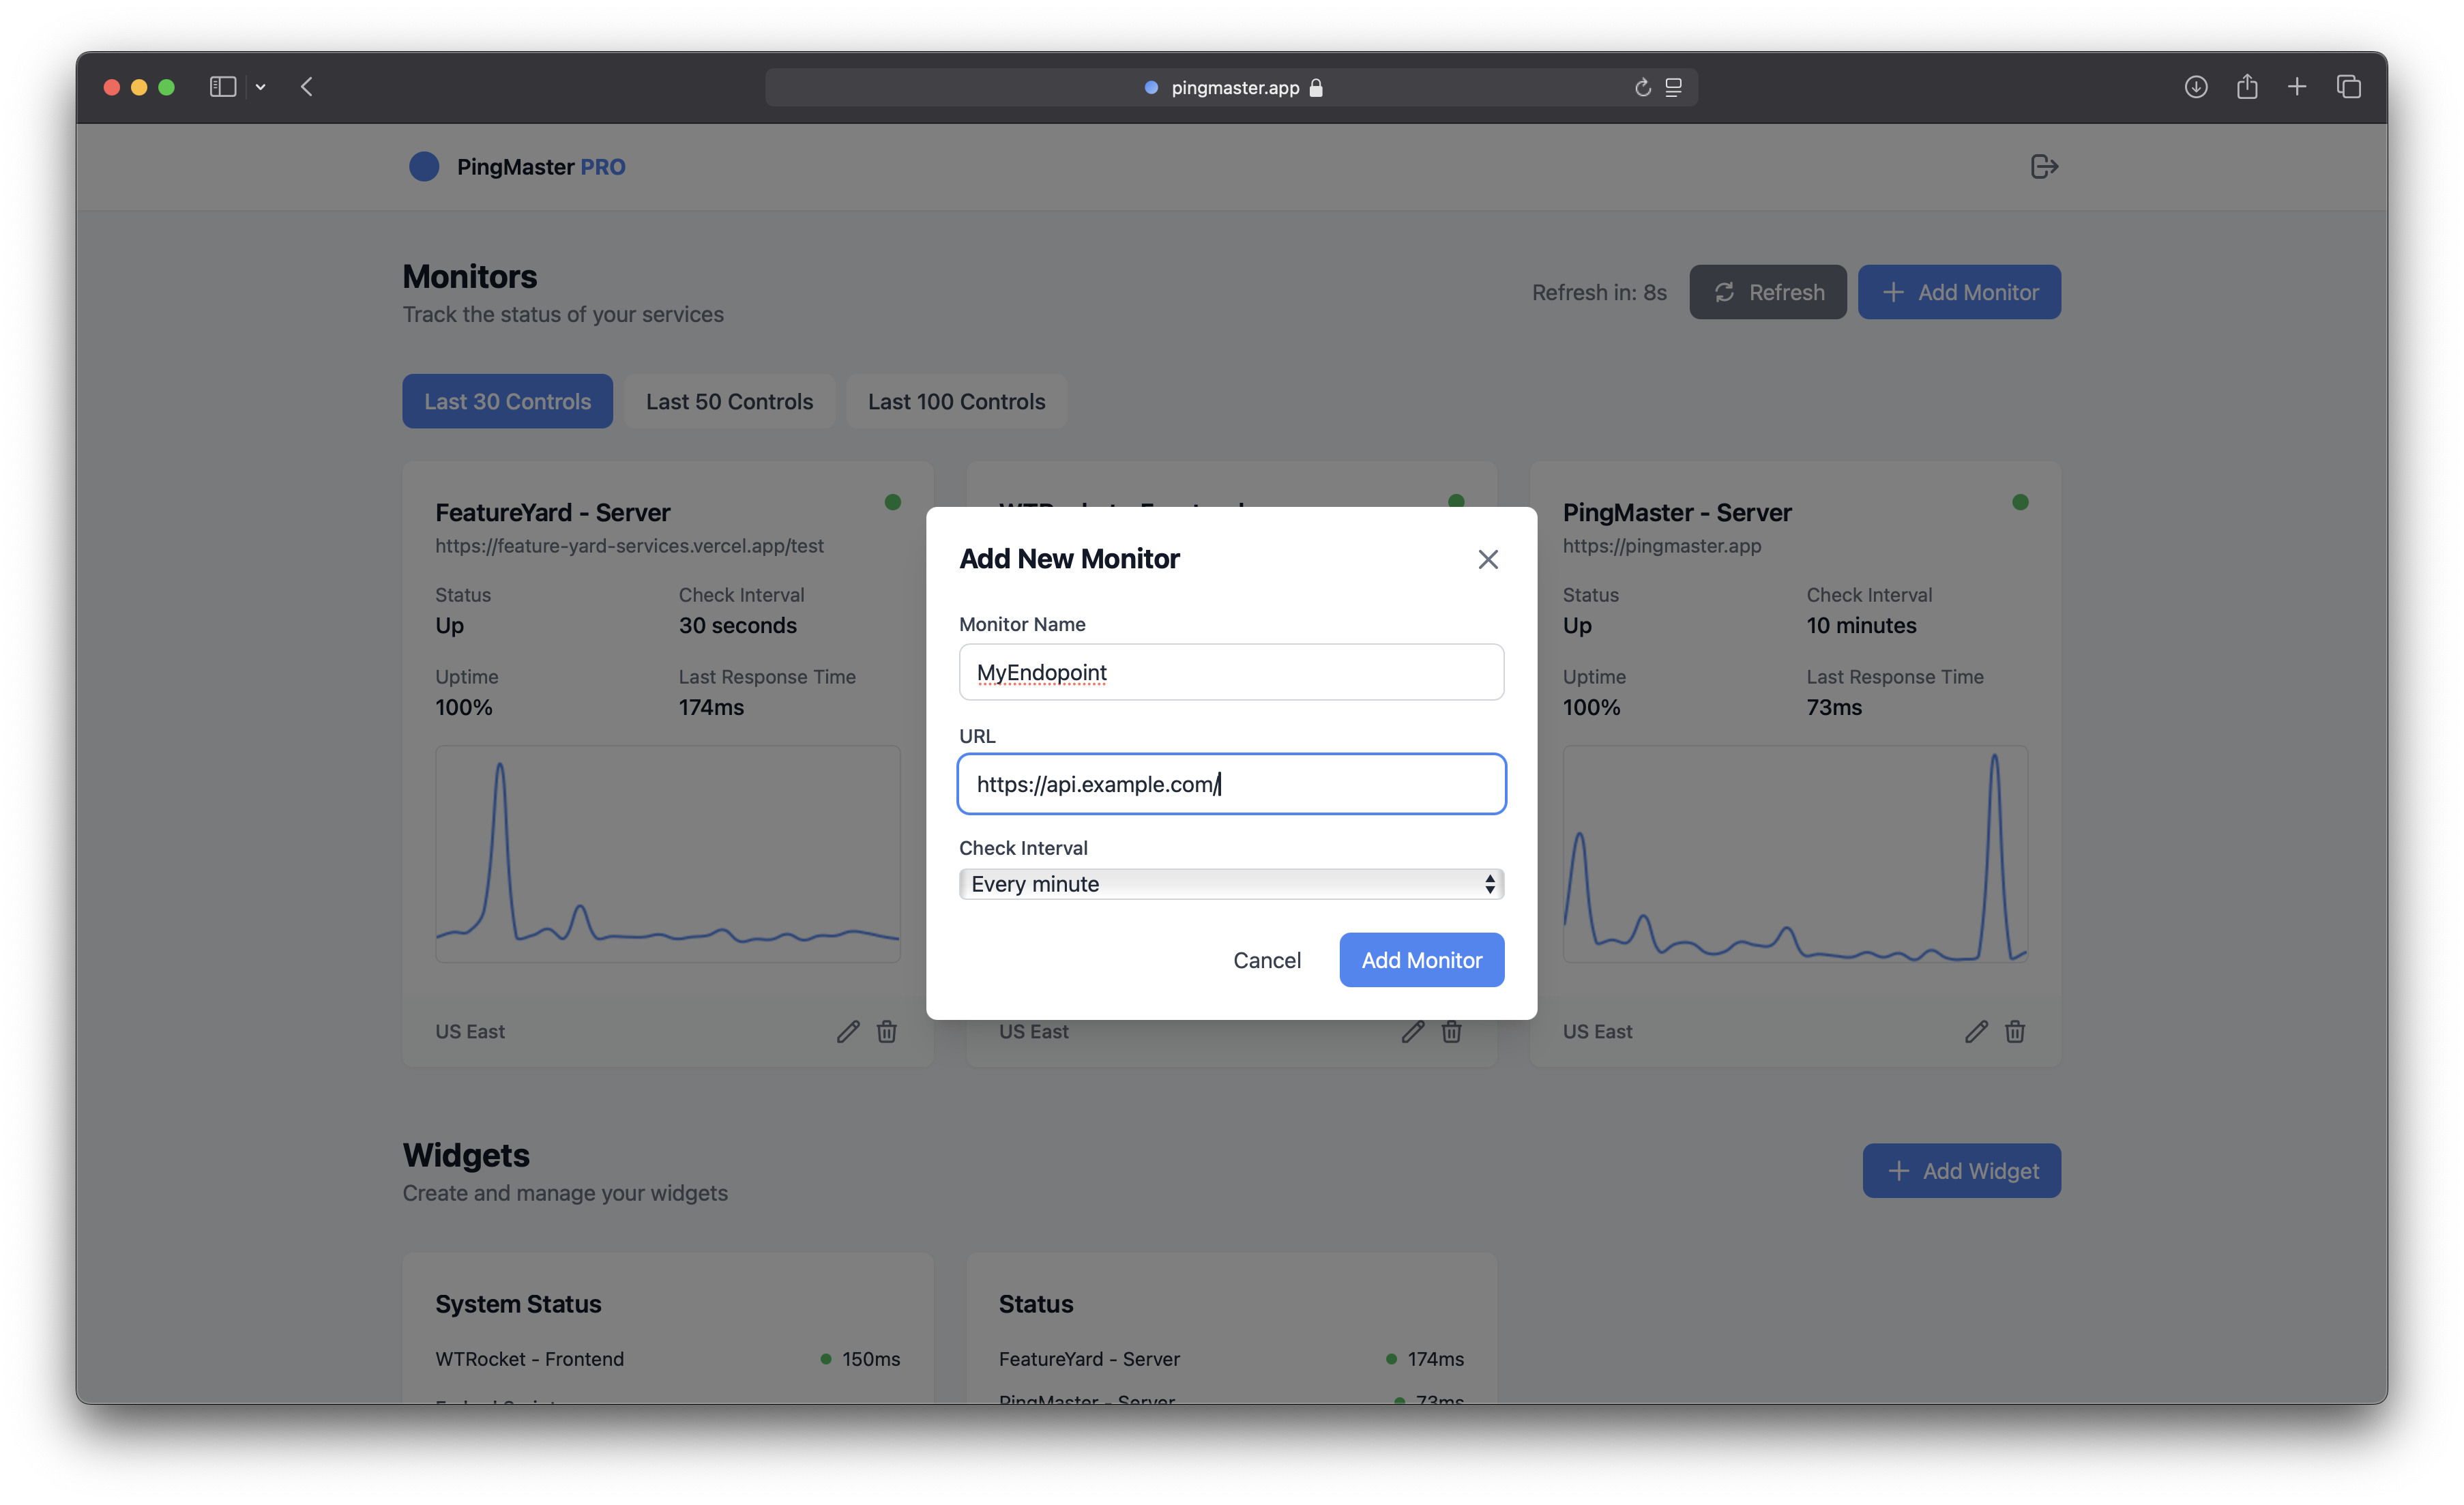
Task: Click the Refresh button
Action: click(1767, 292)
